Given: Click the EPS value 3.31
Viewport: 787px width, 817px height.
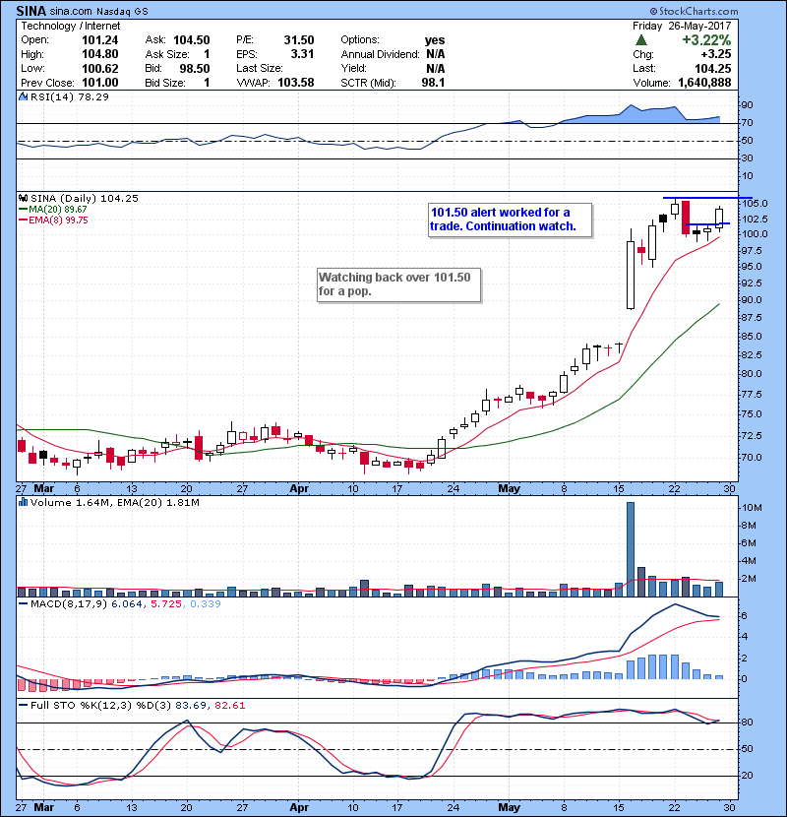Looking at the screenshot, I should coord(302,54).
